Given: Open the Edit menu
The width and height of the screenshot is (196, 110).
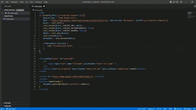Looking at the screenshot, I should point(7,2).
